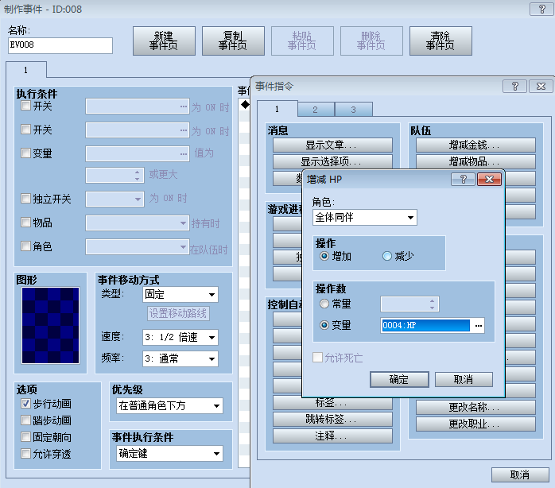Toggle 踏步动画 option checkbox
The image size is (555, 488).
[x=25, y=420]
